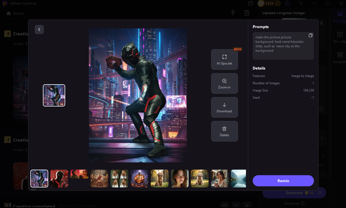Click the horizontal scrollbar under the thumbnail strip
346x208 pixels.
pos(33,190)
